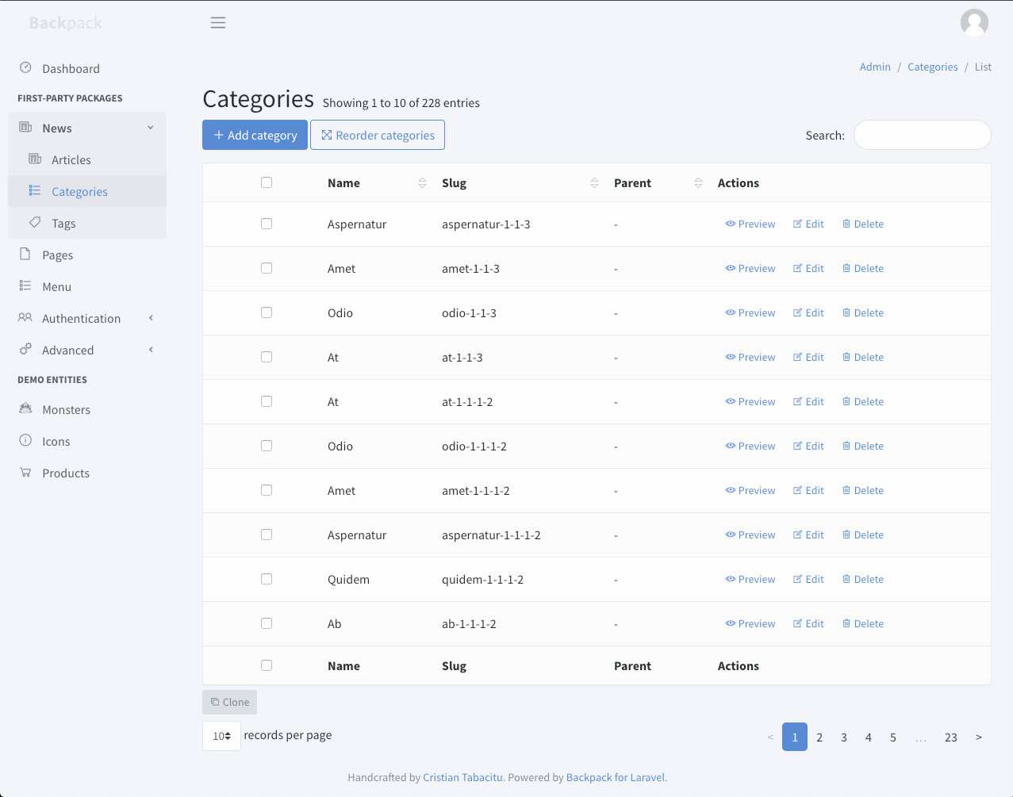Go to pagination page 23
The width and height of the screenshot is (1013, 797).
tap(951, 737)
